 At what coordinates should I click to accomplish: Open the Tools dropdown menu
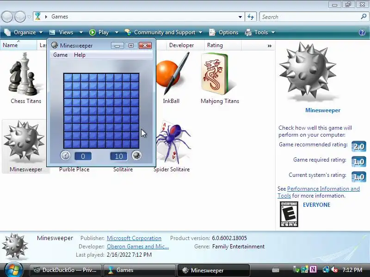click(260, 32)
